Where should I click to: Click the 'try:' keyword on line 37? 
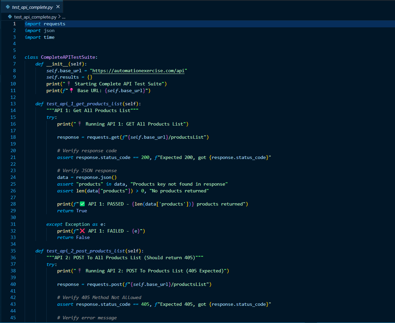[52, 264]
